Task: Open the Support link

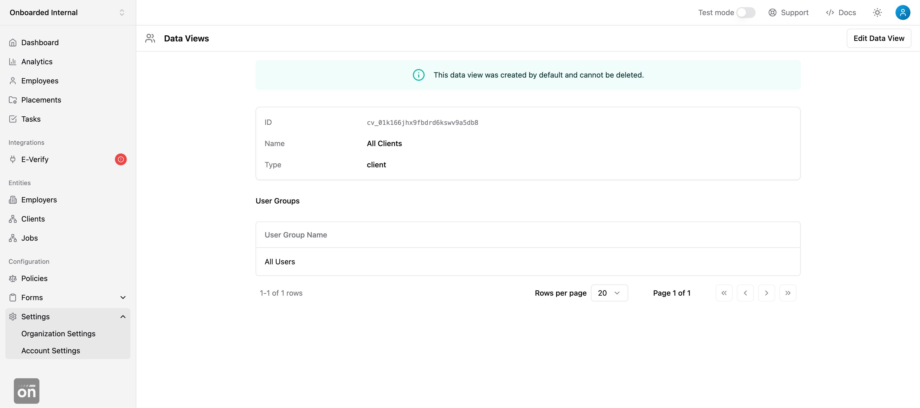Action: [788, 12]
